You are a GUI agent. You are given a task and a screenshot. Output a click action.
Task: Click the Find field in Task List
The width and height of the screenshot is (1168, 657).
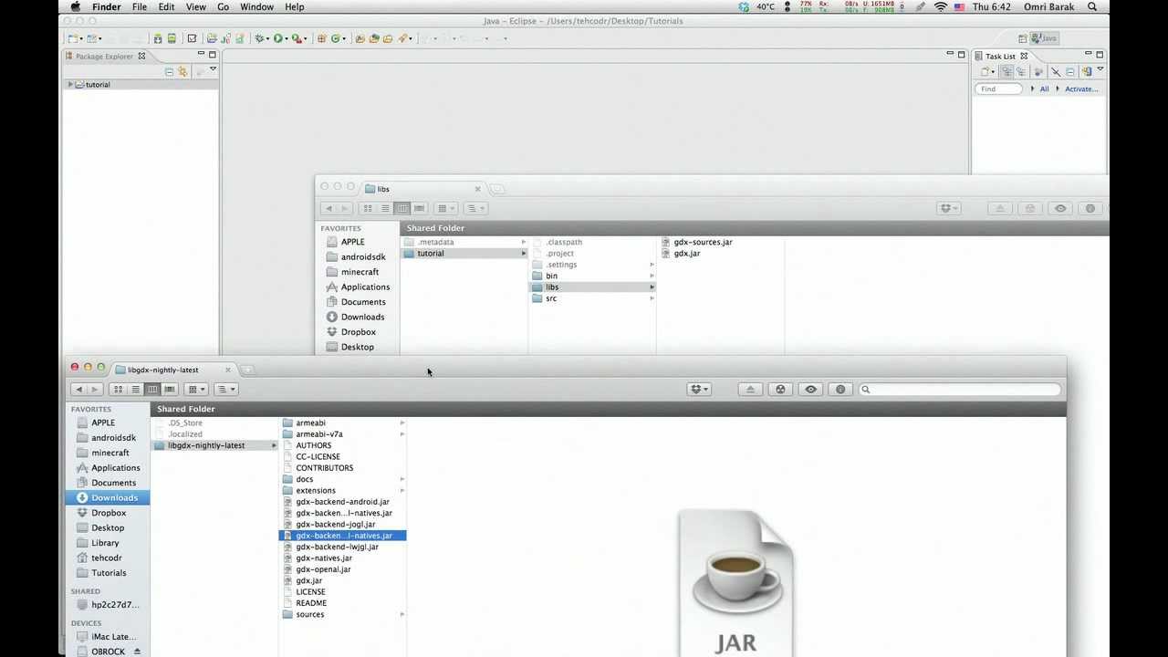pos(998,89)
